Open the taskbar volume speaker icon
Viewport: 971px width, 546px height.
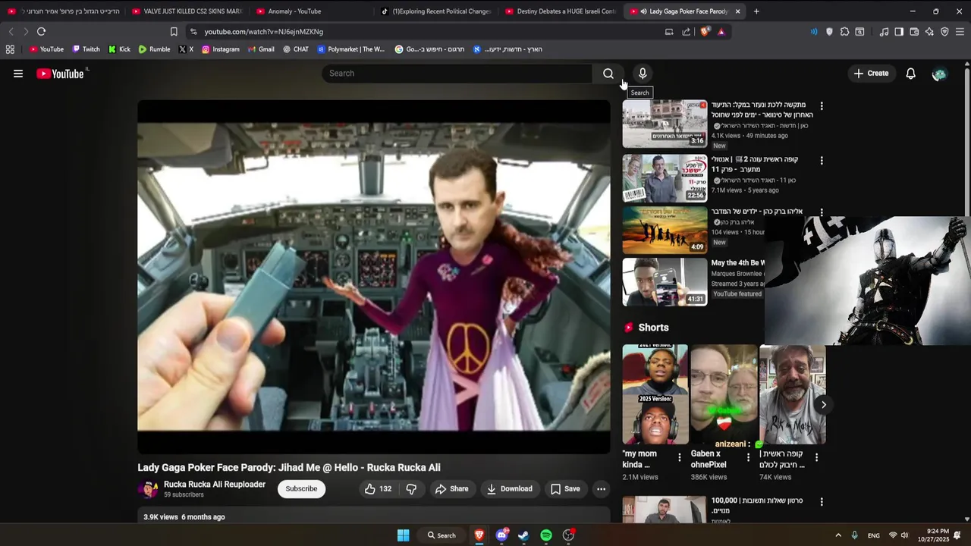click(x=904, y=535)
